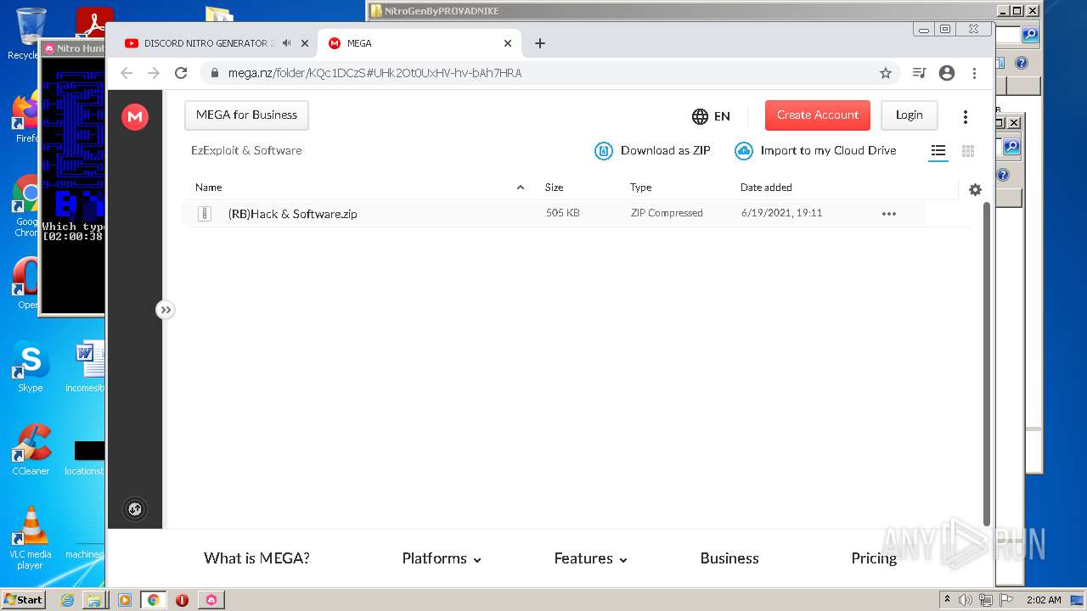This screenshot has height=611, width=1087.
Task: Open the Skype desktop shortcut
Action: (31, 367)
